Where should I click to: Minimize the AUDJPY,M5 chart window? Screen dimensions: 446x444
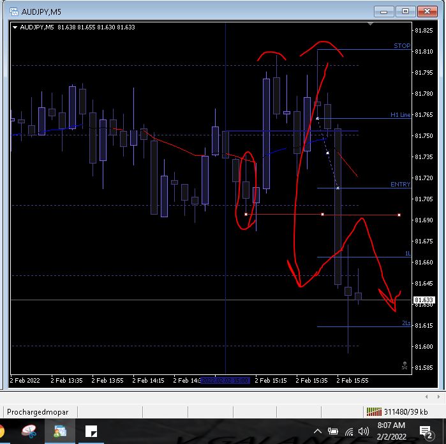[x=383, y=11]
